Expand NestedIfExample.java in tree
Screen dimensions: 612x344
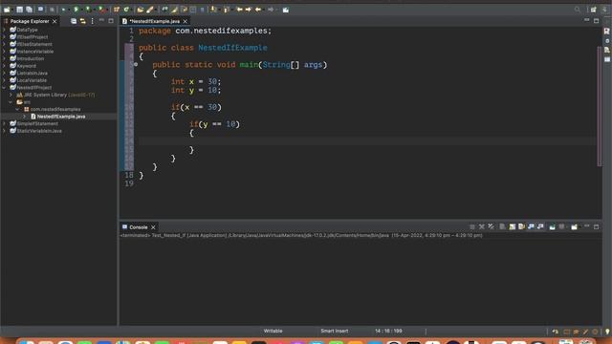tap(24, 117)
